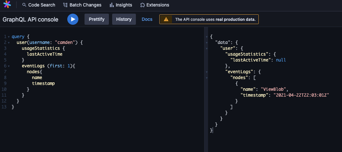Open Extensions from navigation
This screenshot has width=342, height=152.
pos(155,5)
